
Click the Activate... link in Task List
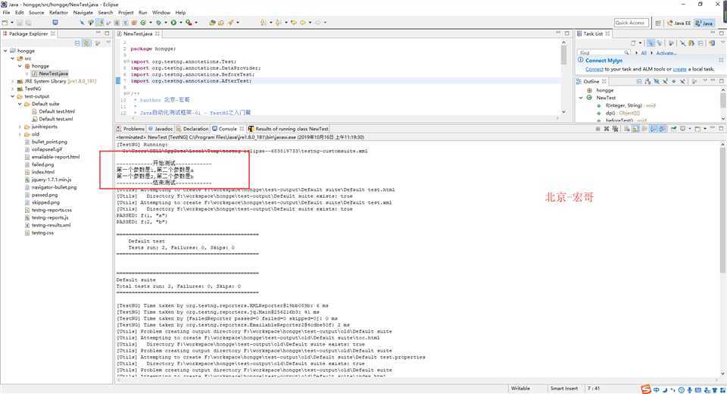coord(666,53)
